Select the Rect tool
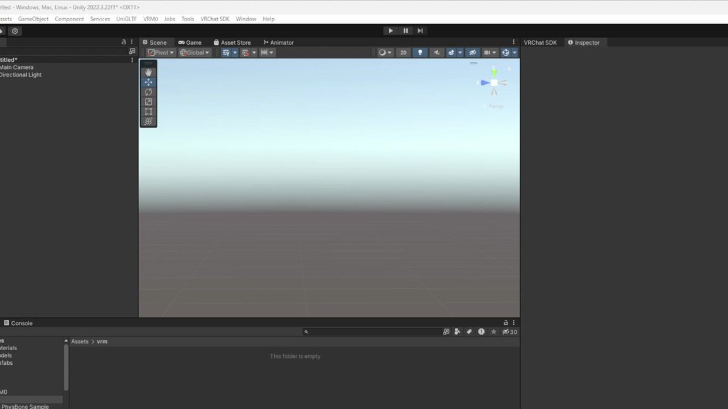Image resolution: width=728 pixels, height=409 pixels. [x=149, y=111]
